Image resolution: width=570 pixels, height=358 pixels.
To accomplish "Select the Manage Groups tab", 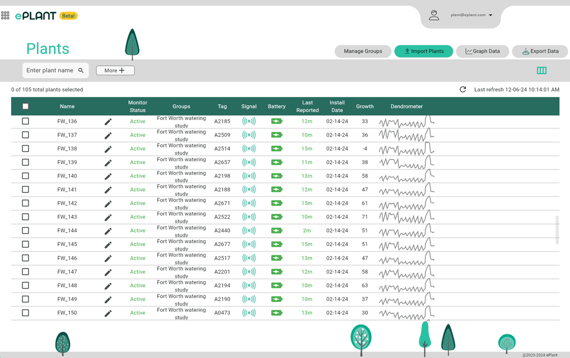I will pyautogui.click(x=363, y=51).
